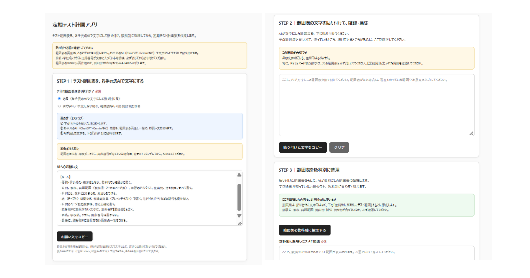Viewport: 530px width, 278px height.
Task: Click the 'STEP 1|テスト範囲表を、お手元のAIで文字にする' heading
Action: 100,81
